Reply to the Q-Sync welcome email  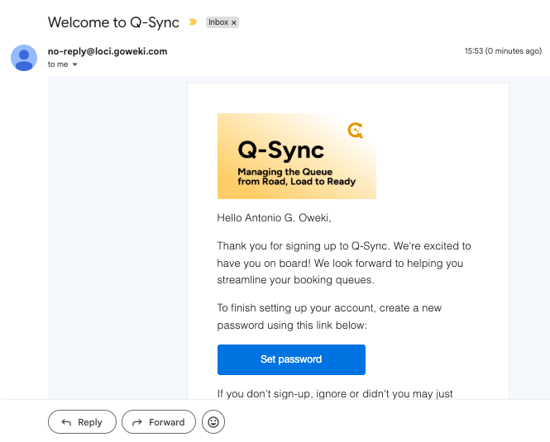[x=82, y=422]
